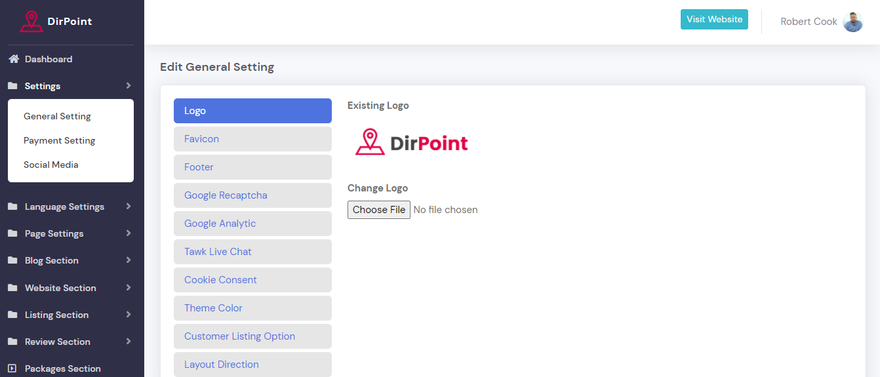Click the DirPoint map pin logo icon
The image size is (880, 377).
(x=31, y=22)
